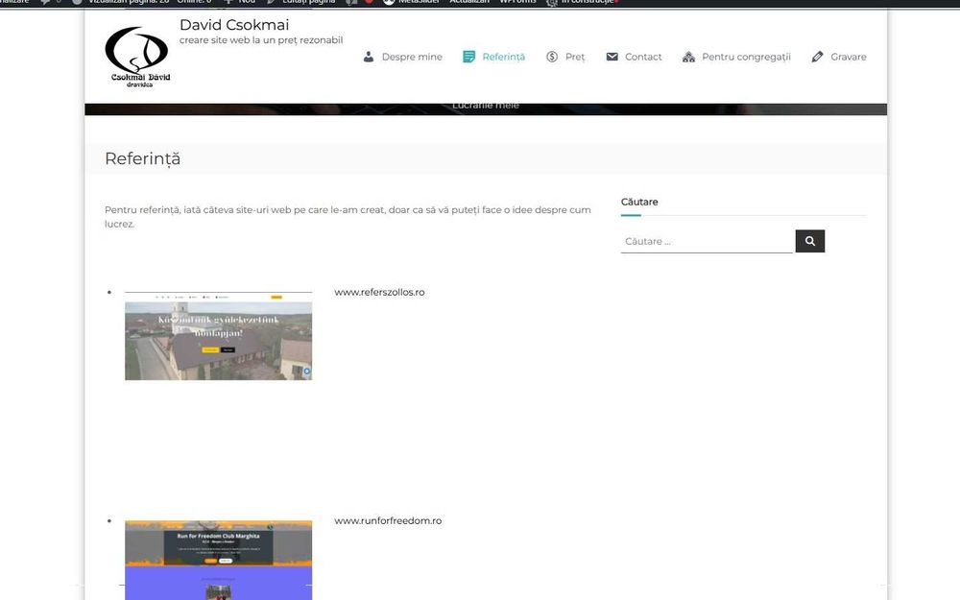
Task: Open the www.referszollos.ro link
Action: 379,292
